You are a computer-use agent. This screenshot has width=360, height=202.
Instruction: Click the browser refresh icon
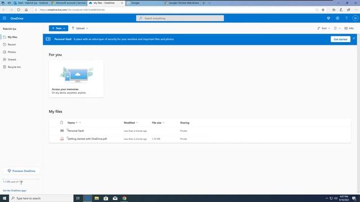point(19,10)
